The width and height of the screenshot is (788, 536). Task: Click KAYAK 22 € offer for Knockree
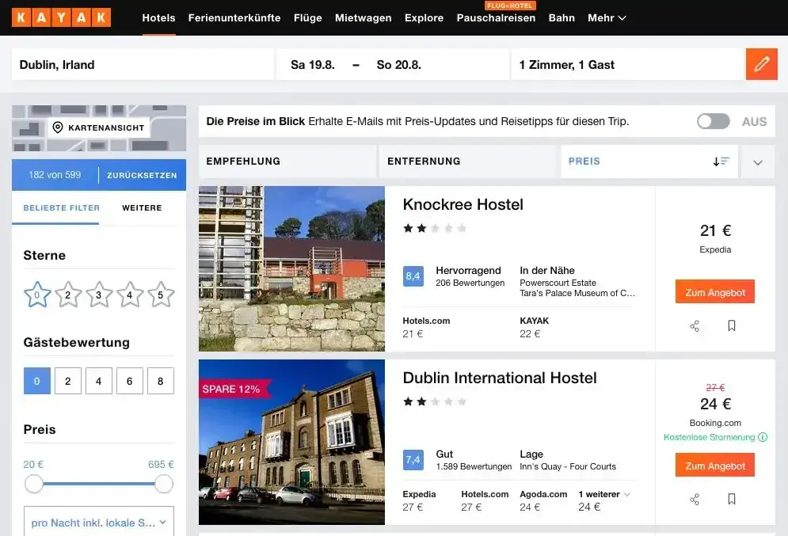(535, 327)
